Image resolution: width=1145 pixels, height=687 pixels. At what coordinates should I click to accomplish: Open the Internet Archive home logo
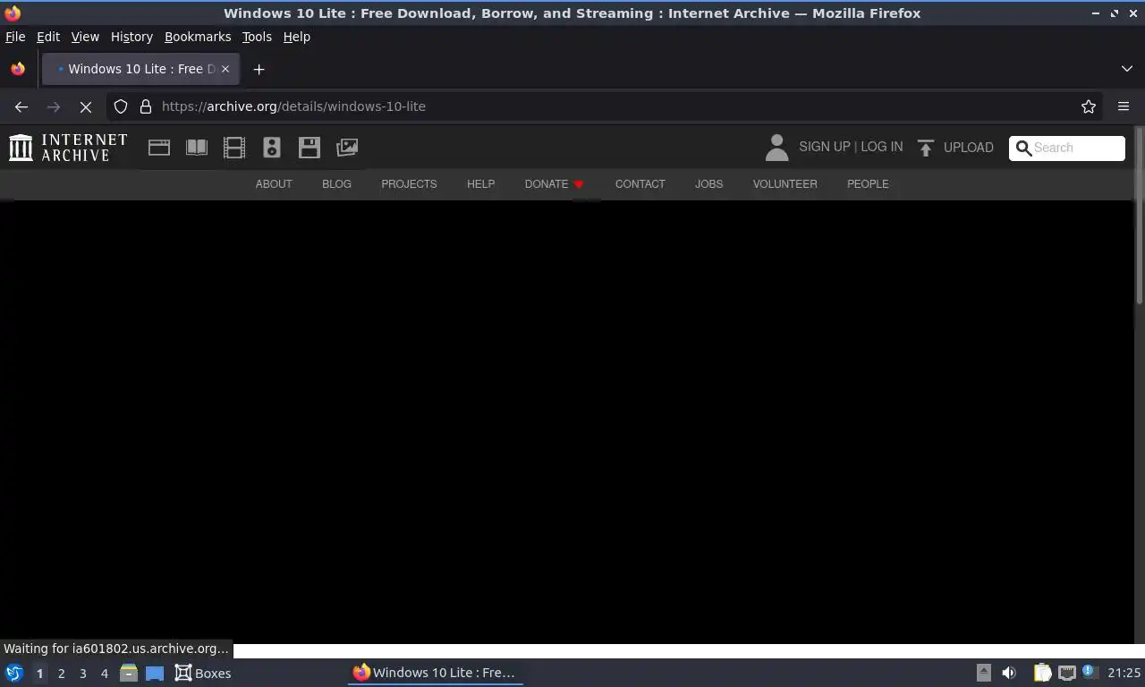click(68, 148)
